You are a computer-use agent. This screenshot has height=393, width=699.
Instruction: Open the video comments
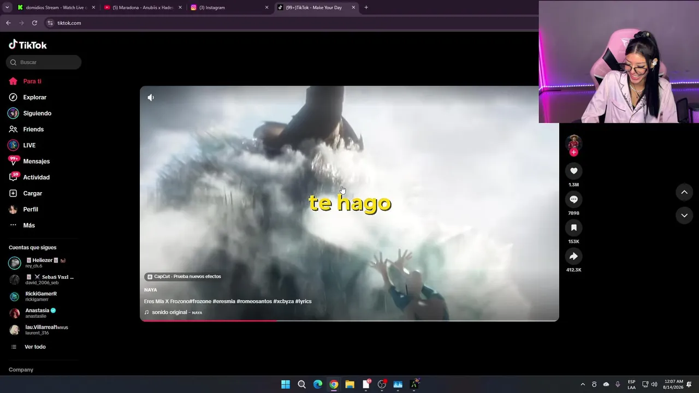click(573, 199)
